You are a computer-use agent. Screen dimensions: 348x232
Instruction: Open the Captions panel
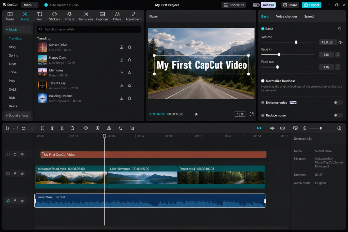[x=102, y=16]
